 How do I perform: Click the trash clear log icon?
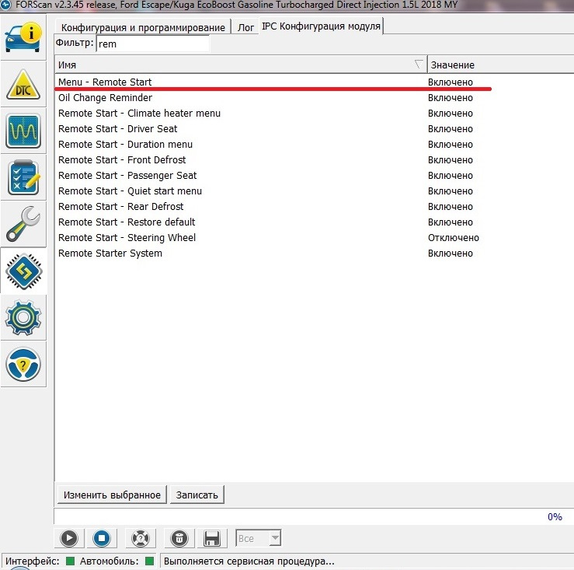pyautogui.click(x=179, y=538)
